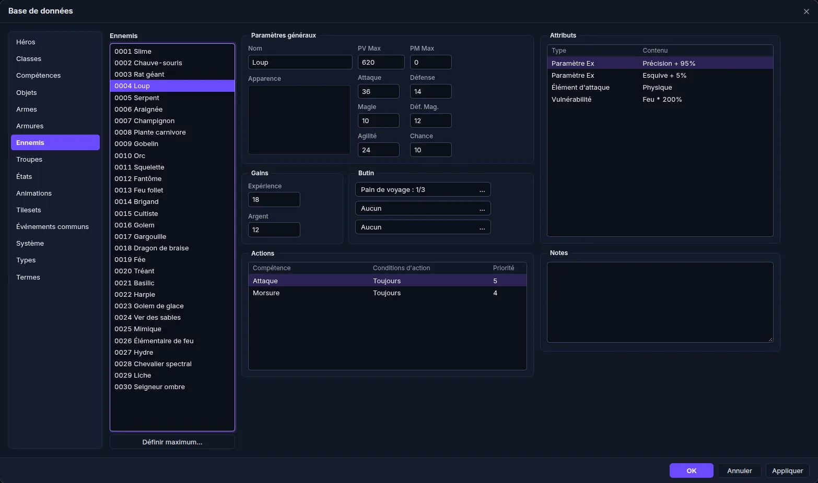Close the Base de données window
This screenshot has height=483, width=818.
click(x=806, y=11)
